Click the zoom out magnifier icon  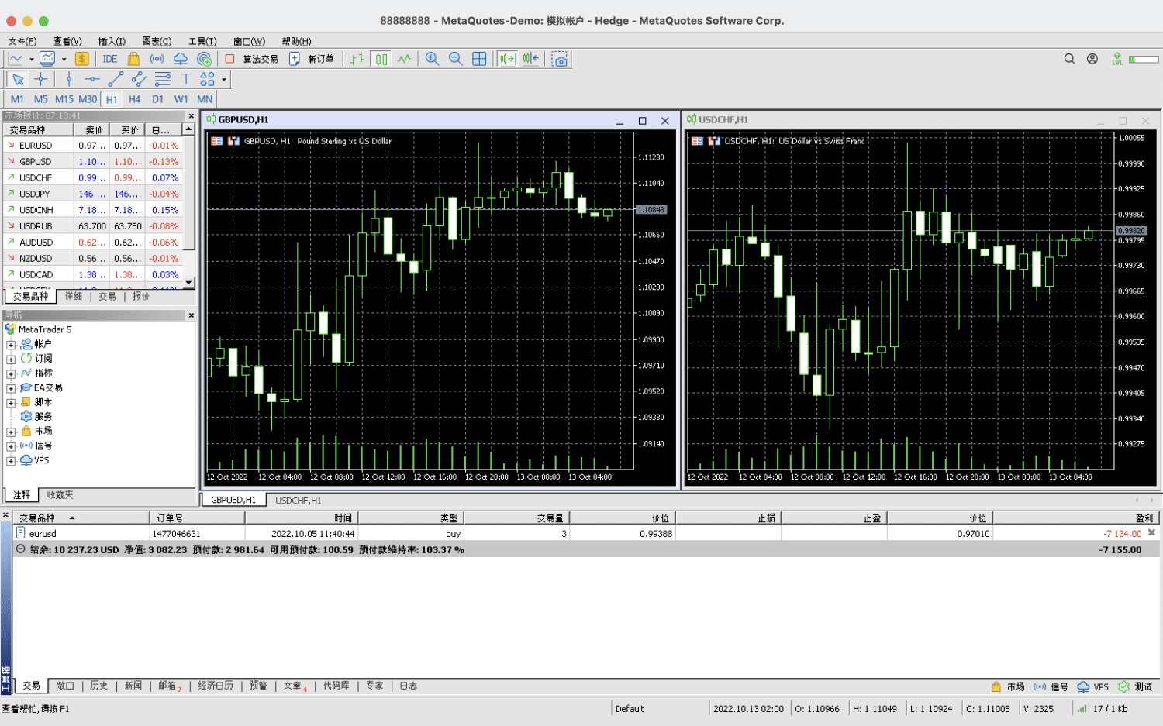(455, 59)
